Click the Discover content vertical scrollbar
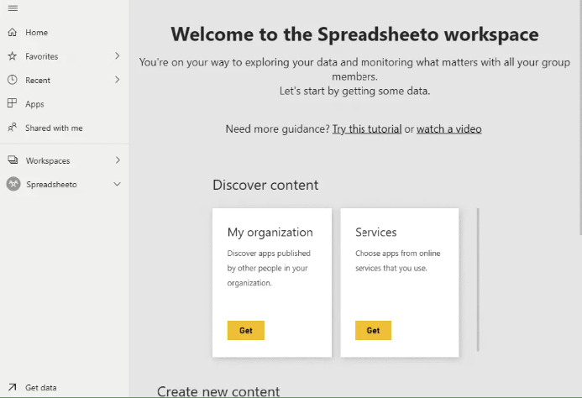The width and height of the screenshot is (582, 398). click(x=478, y=279)
